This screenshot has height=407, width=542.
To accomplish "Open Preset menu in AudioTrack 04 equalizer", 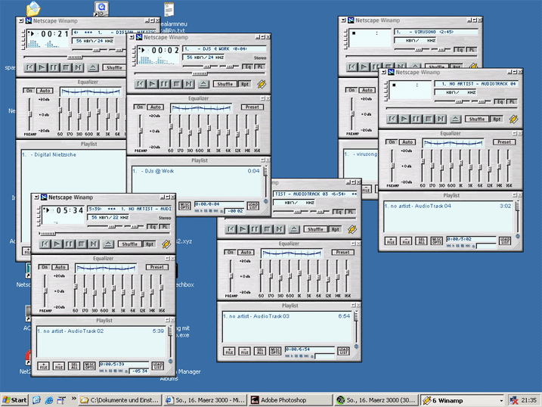I will (x=504, y=142).
